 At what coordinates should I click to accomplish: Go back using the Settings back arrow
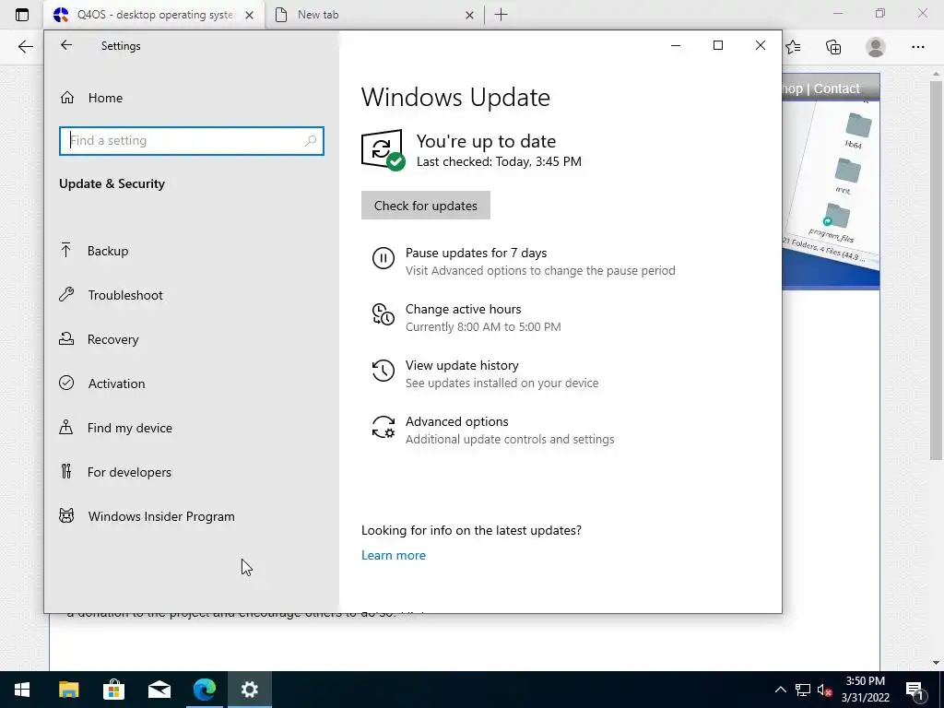click(66, 45)
